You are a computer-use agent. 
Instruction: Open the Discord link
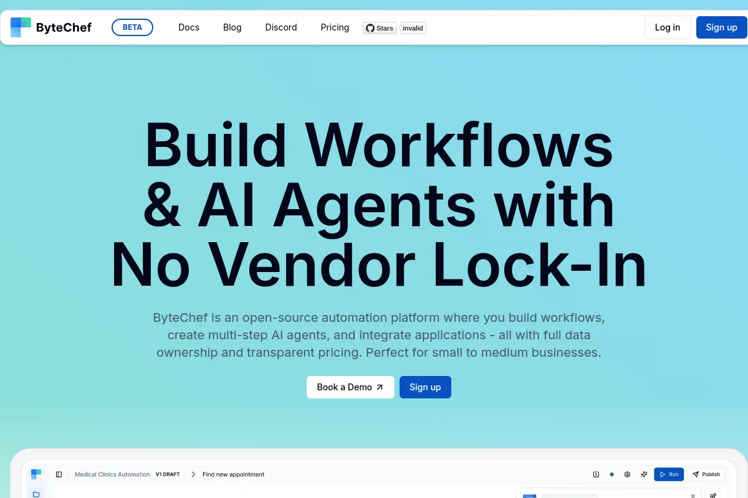click(x=281, y=27)
